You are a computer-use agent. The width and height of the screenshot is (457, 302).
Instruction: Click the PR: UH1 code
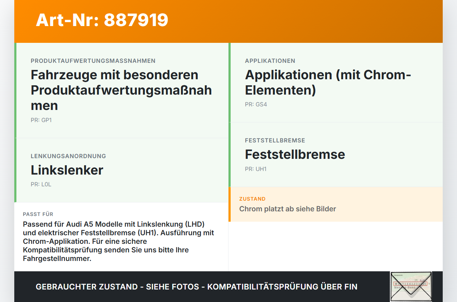pyautogui.click(x=256, y=169)
